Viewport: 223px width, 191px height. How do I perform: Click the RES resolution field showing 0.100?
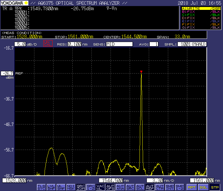pyautogui.click(x=75, y=44)
